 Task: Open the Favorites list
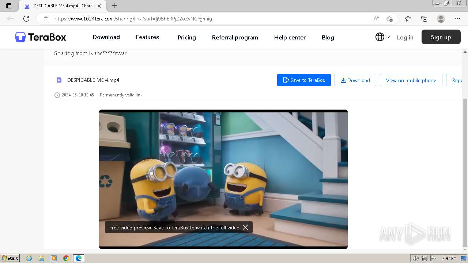(408, 19)
